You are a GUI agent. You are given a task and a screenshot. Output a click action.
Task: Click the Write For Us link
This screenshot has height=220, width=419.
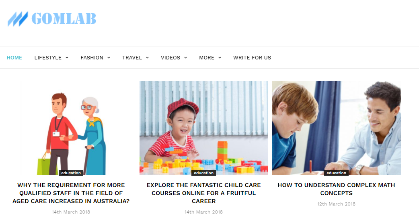coord(252,57)
